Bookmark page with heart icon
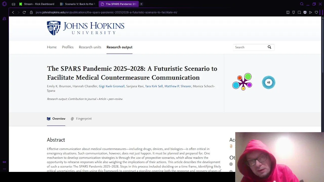 click(316, 12)
